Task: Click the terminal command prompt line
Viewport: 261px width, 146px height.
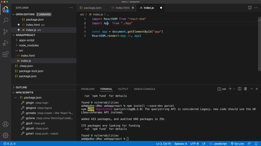Action: [x=105, y=139]
